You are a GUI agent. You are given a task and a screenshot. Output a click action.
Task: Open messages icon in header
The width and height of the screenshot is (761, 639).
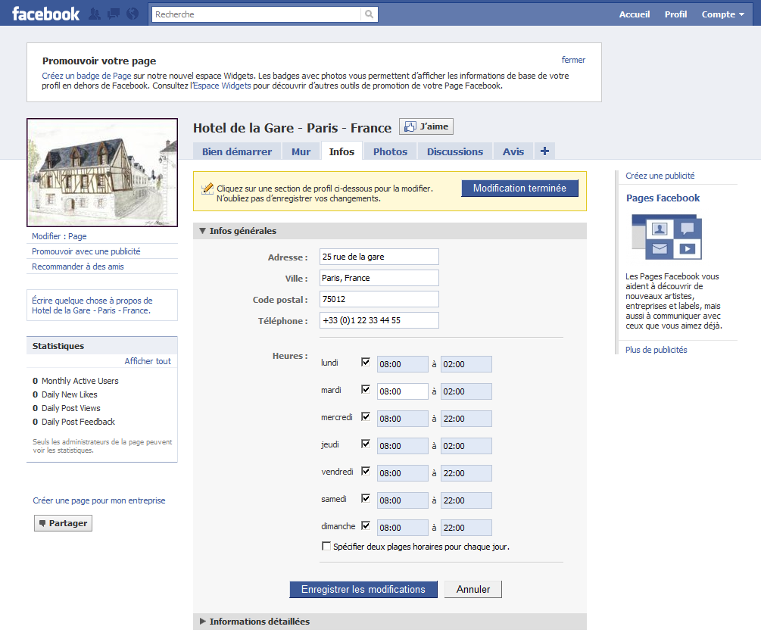114,14
